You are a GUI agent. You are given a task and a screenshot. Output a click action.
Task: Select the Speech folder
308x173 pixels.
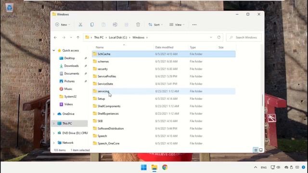click(x=164, y=136)
